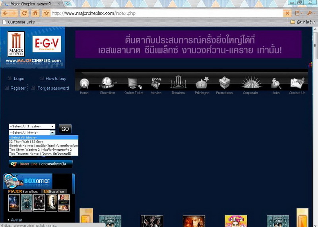This screenshot has height=227, width=318.
Task: Click the browser forward arrow button
Action: (x=14, y=13)
